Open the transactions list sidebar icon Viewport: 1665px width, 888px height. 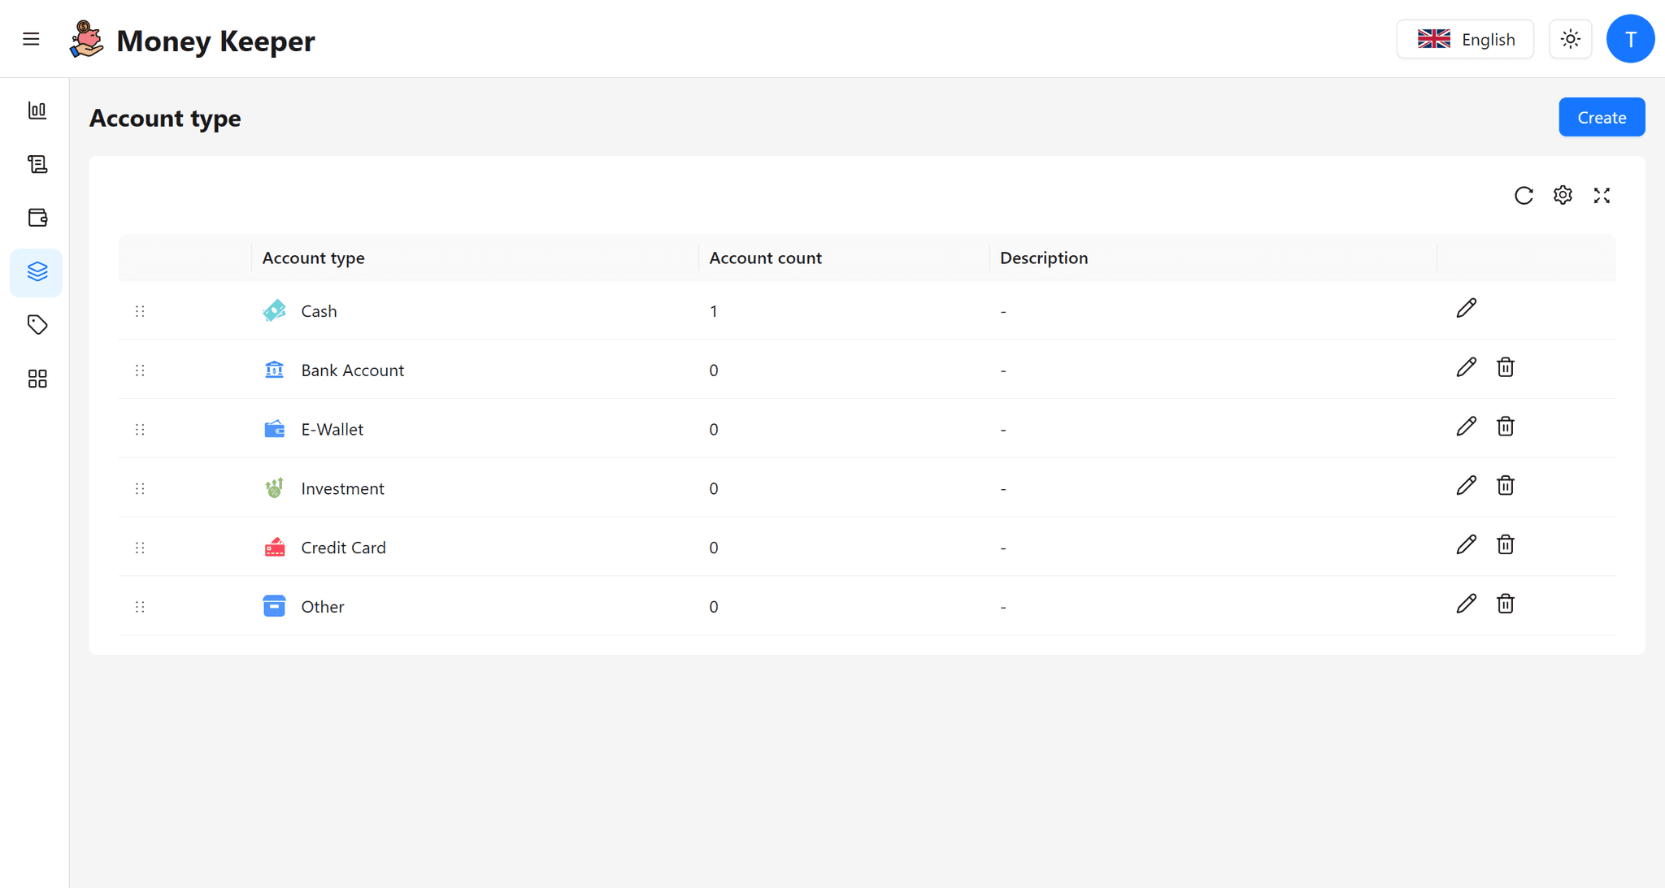pyautogui.click(x=37, y=164)
